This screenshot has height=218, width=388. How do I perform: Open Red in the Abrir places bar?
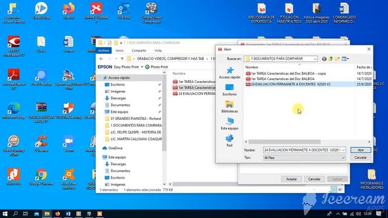[x=230, y=141]
